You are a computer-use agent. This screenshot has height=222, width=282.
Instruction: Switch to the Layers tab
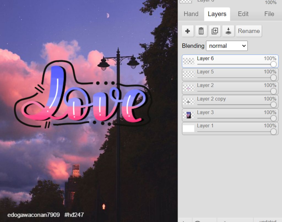pos(217,14)
